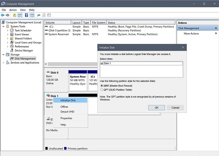Select MBR (Master Boot Record) option

pos(102,86)
